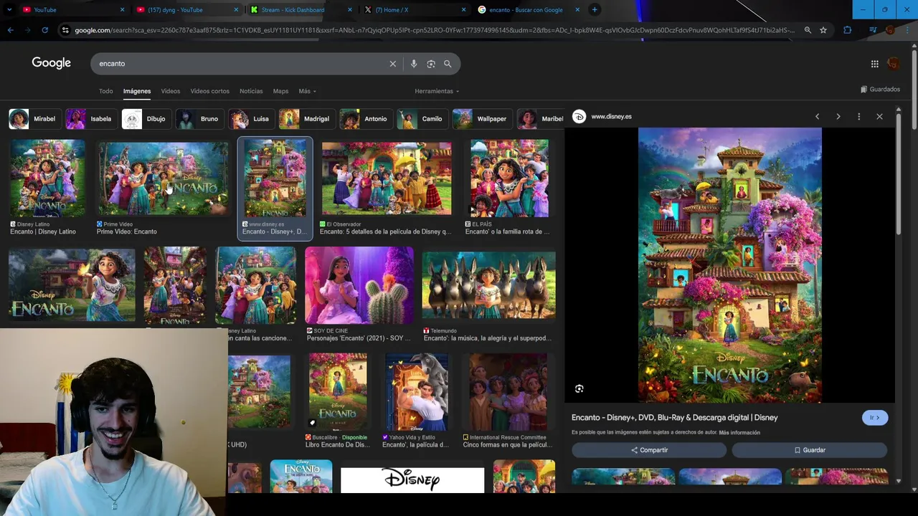Expand the Más dropdown menu
The height and width of the screenshot is (516, 918).
click(307, 91)
